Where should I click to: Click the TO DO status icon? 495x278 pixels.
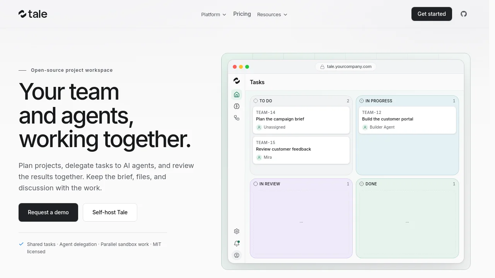pyautogui.click(x=255, y=101)
